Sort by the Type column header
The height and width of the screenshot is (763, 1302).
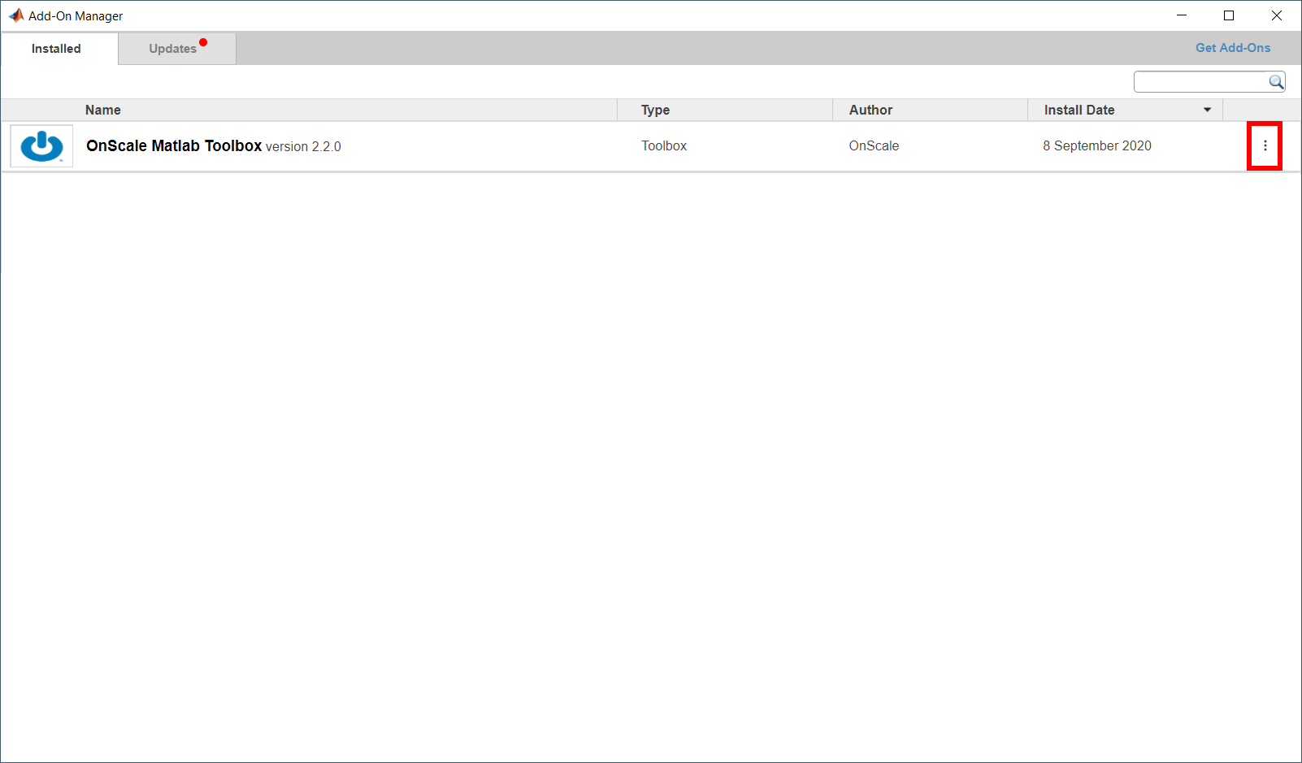pos(725,110)
